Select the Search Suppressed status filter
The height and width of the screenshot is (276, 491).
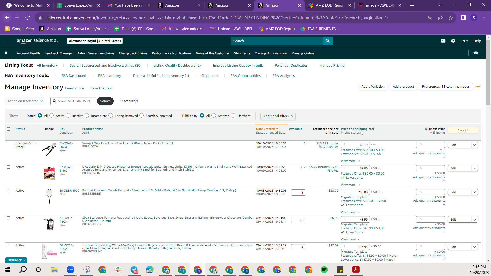click(x=142, y=116)
